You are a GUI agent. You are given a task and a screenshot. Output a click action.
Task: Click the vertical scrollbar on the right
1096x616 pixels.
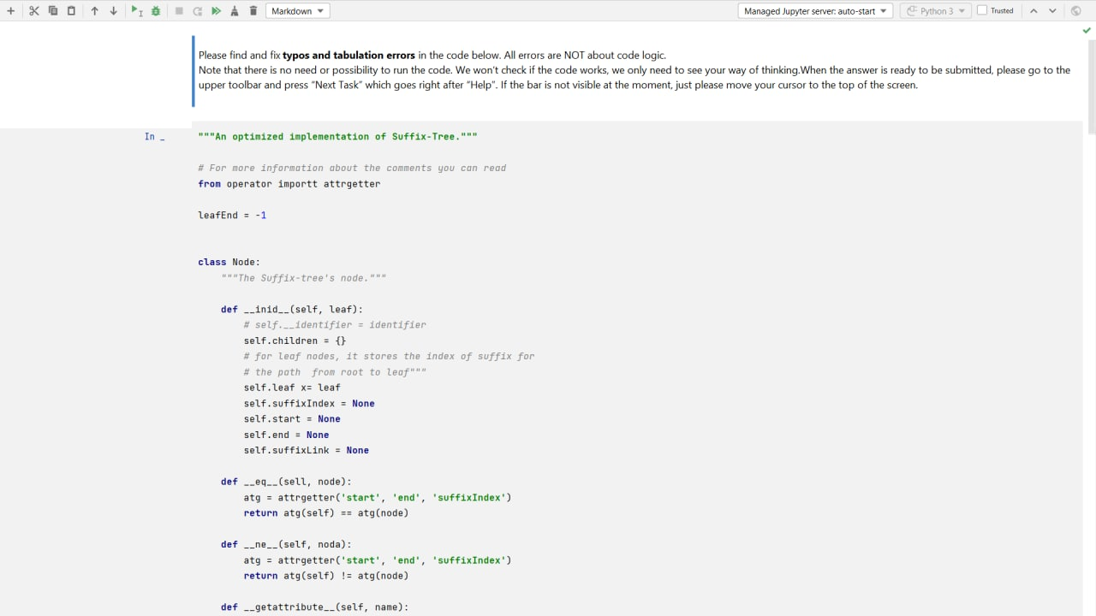[1091, 86]
